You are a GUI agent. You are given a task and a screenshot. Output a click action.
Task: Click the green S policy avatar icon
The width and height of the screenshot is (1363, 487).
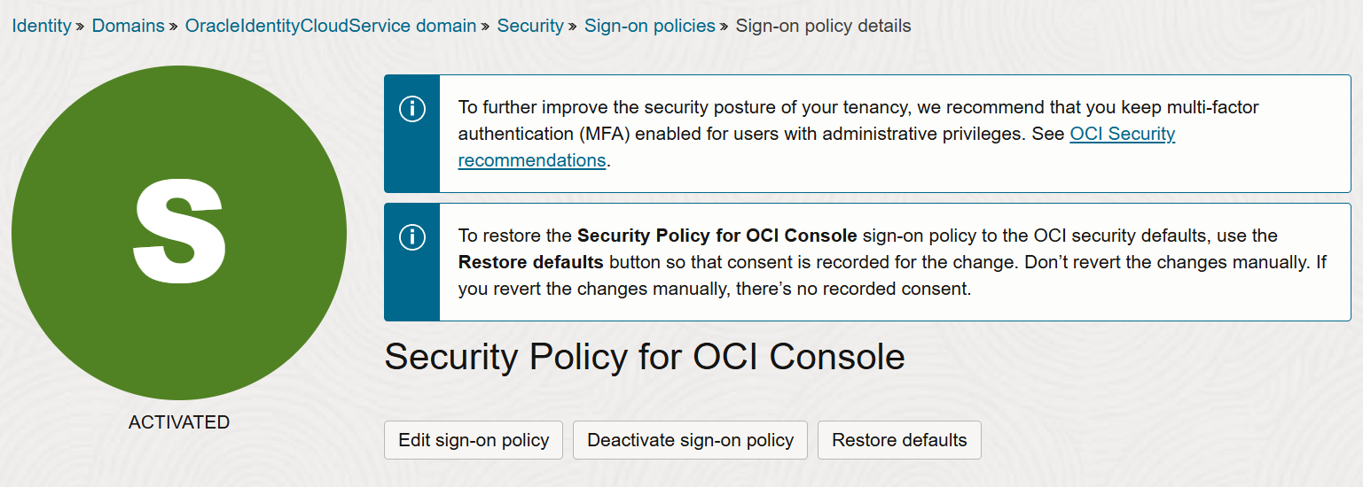[x=179, y=233]
